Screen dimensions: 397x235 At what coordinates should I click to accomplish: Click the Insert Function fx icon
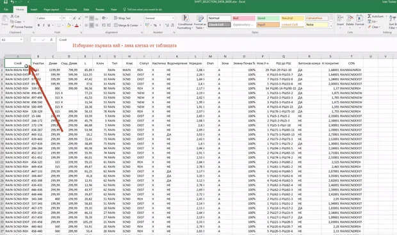tap(51, 40)
